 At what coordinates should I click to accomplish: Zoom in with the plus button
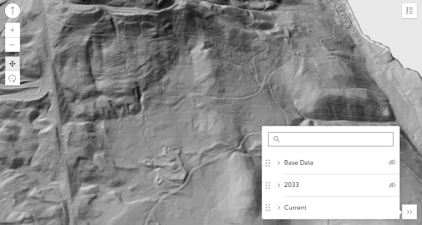[13, 30]
